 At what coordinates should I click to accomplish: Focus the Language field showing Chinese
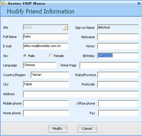pos(39,65)
